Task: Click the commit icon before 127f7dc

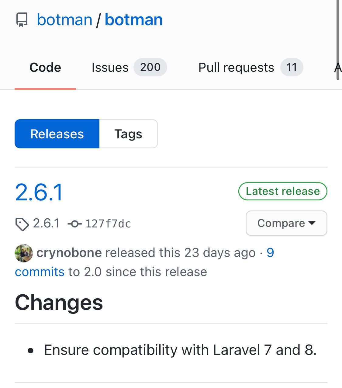Action: pos(75,224)
